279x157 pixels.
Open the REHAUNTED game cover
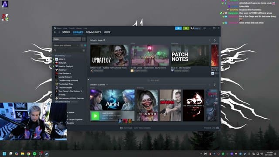[x=147, y=106]
